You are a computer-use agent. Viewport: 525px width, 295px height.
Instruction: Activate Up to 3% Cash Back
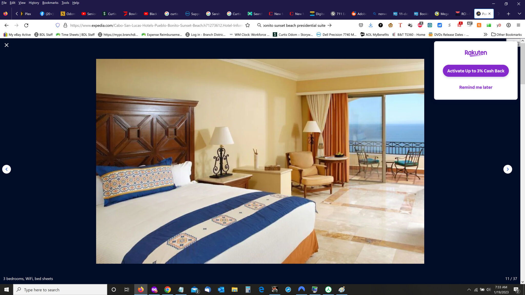click(476, 71)
